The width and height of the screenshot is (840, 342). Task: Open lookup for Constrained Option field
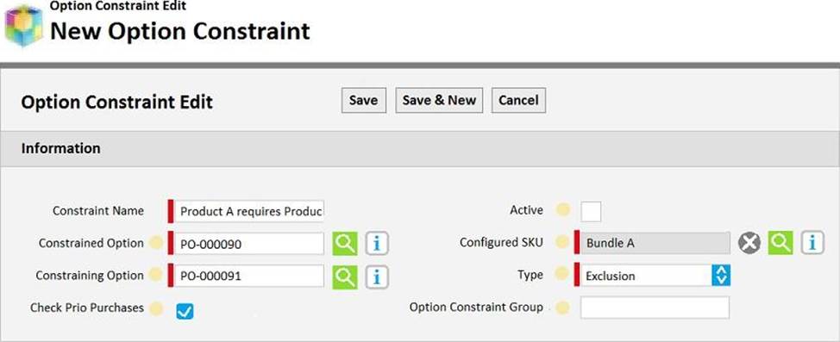click(344, 244)
